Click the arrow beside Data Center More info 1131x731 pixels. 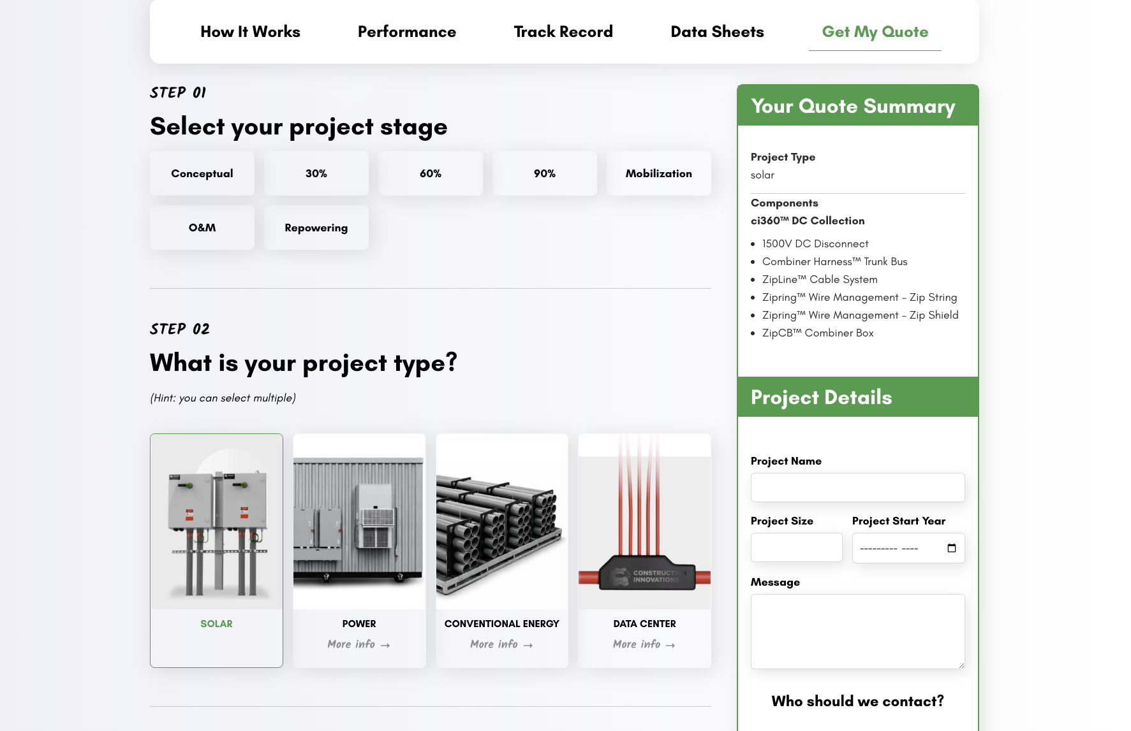click(670, 645)
